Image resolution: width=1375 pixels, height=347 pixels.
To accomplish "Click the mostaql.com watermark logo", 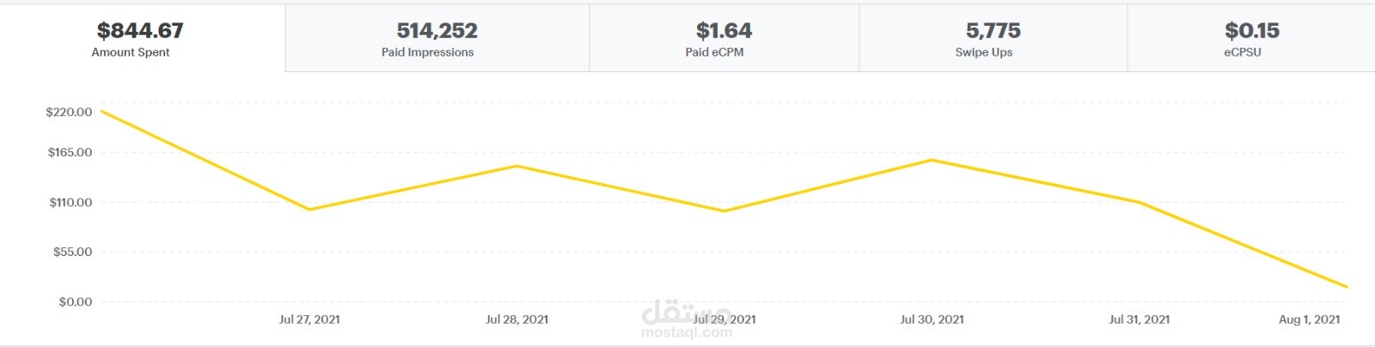I will coord(687,320).
